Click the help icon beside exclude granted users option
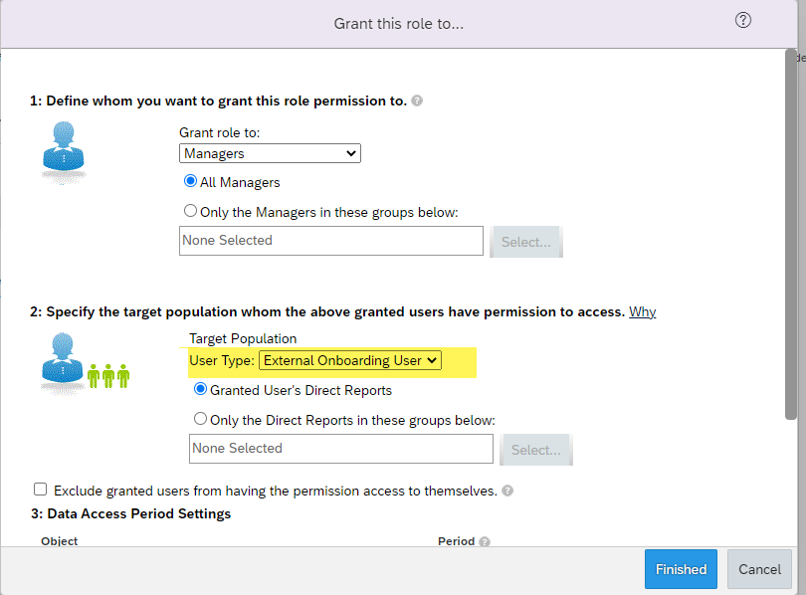The width and height of the screenshot is (806, 595). click(x=507, y=491)
